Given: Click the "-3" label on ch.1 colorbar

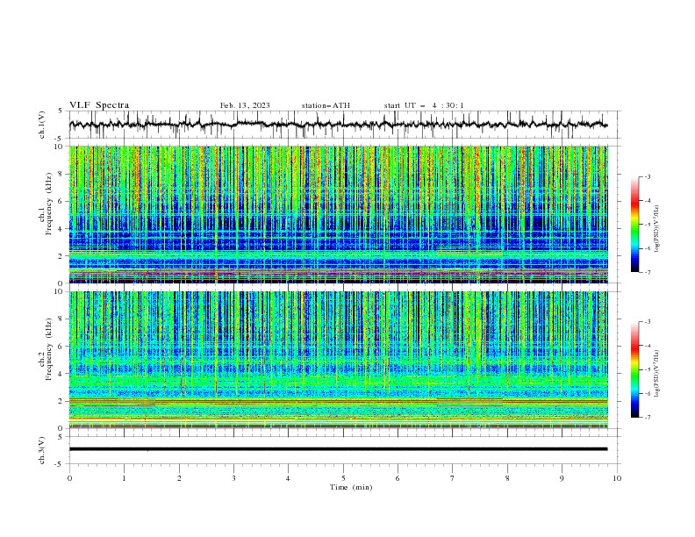Looking at the screenshot, I should coord(648,176).
